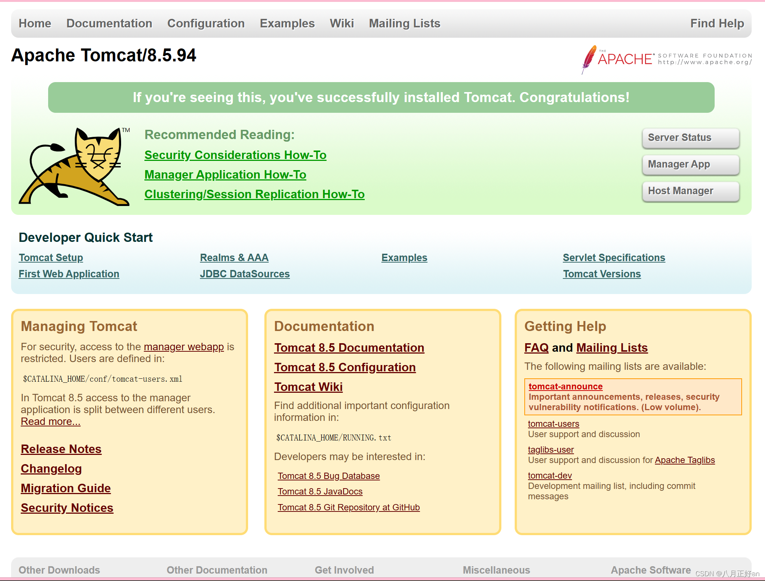This screenshot has height=581, width=765.
Task: Open Tomcat 8.5 JavaDocs link
Action: point(320,492)
